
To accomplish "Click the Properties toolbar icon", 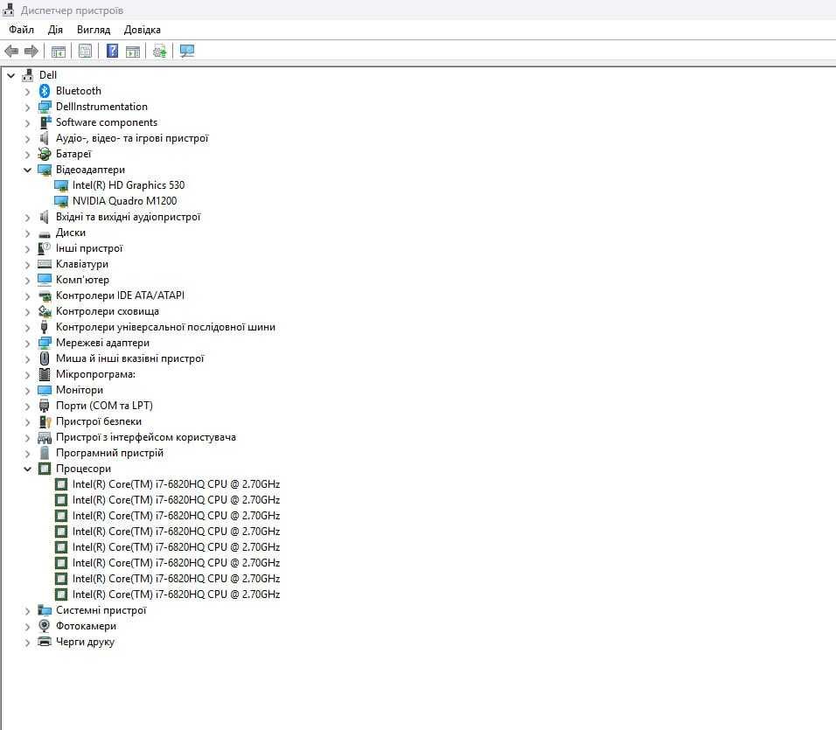I will point(85,52).
